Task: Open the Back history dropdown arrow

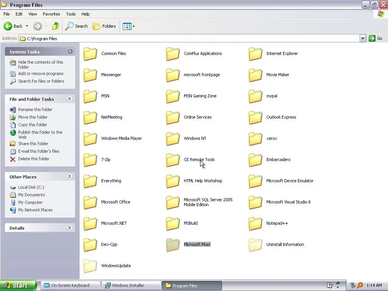Action: tap(27, 26)
